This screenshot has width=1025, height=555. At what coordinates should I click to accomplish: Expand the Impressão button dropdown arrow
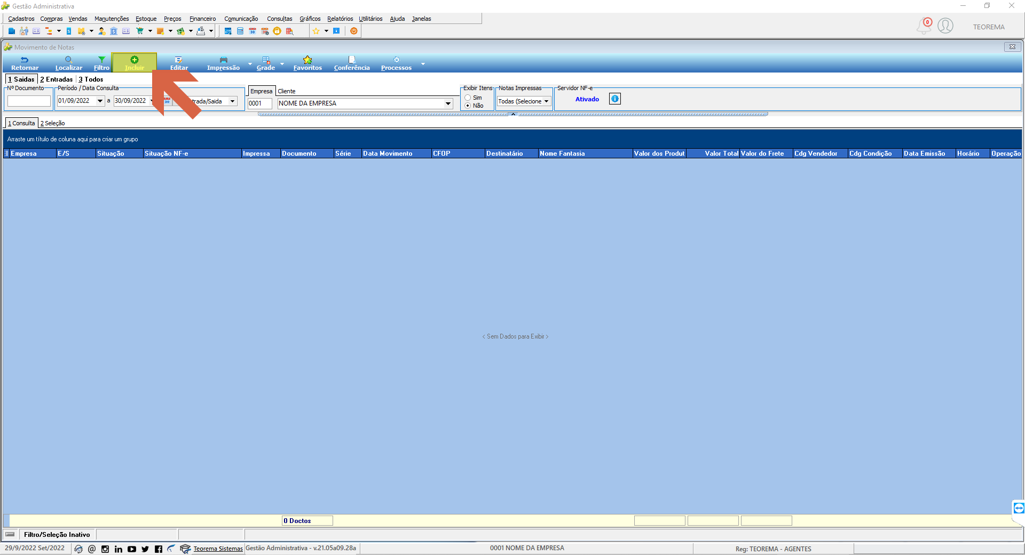(x=250, y=64)
